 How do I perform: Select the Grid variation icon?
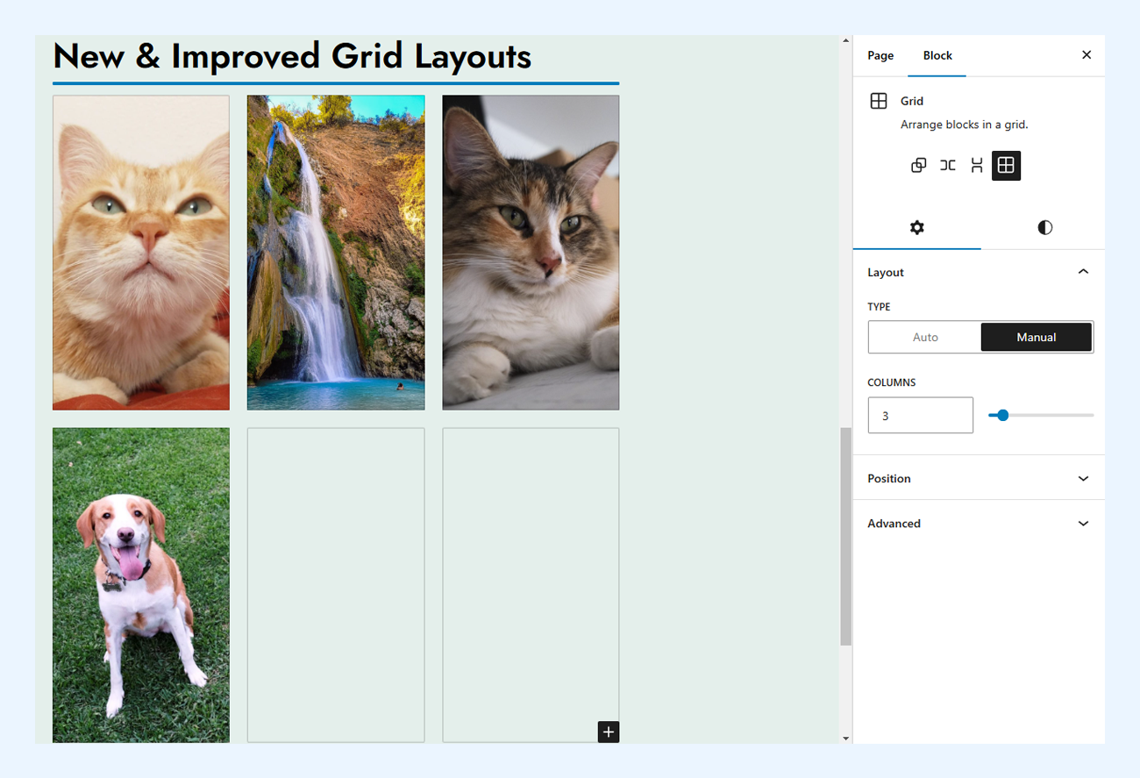(x=1006, y=166)
